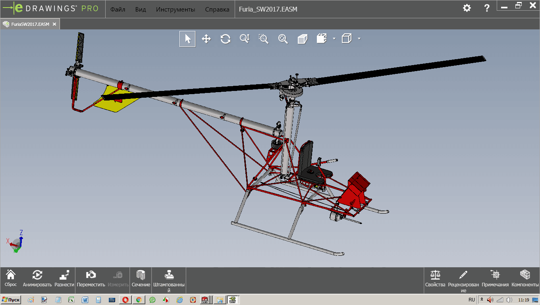
Task: Open the Инструменты menu
Action: tap(175, 10)
